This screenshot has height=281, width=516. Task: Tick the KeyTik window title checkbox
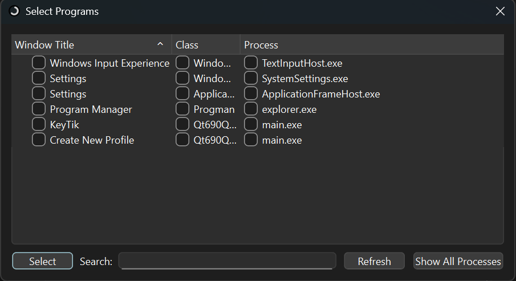click(x=39, y=125)
